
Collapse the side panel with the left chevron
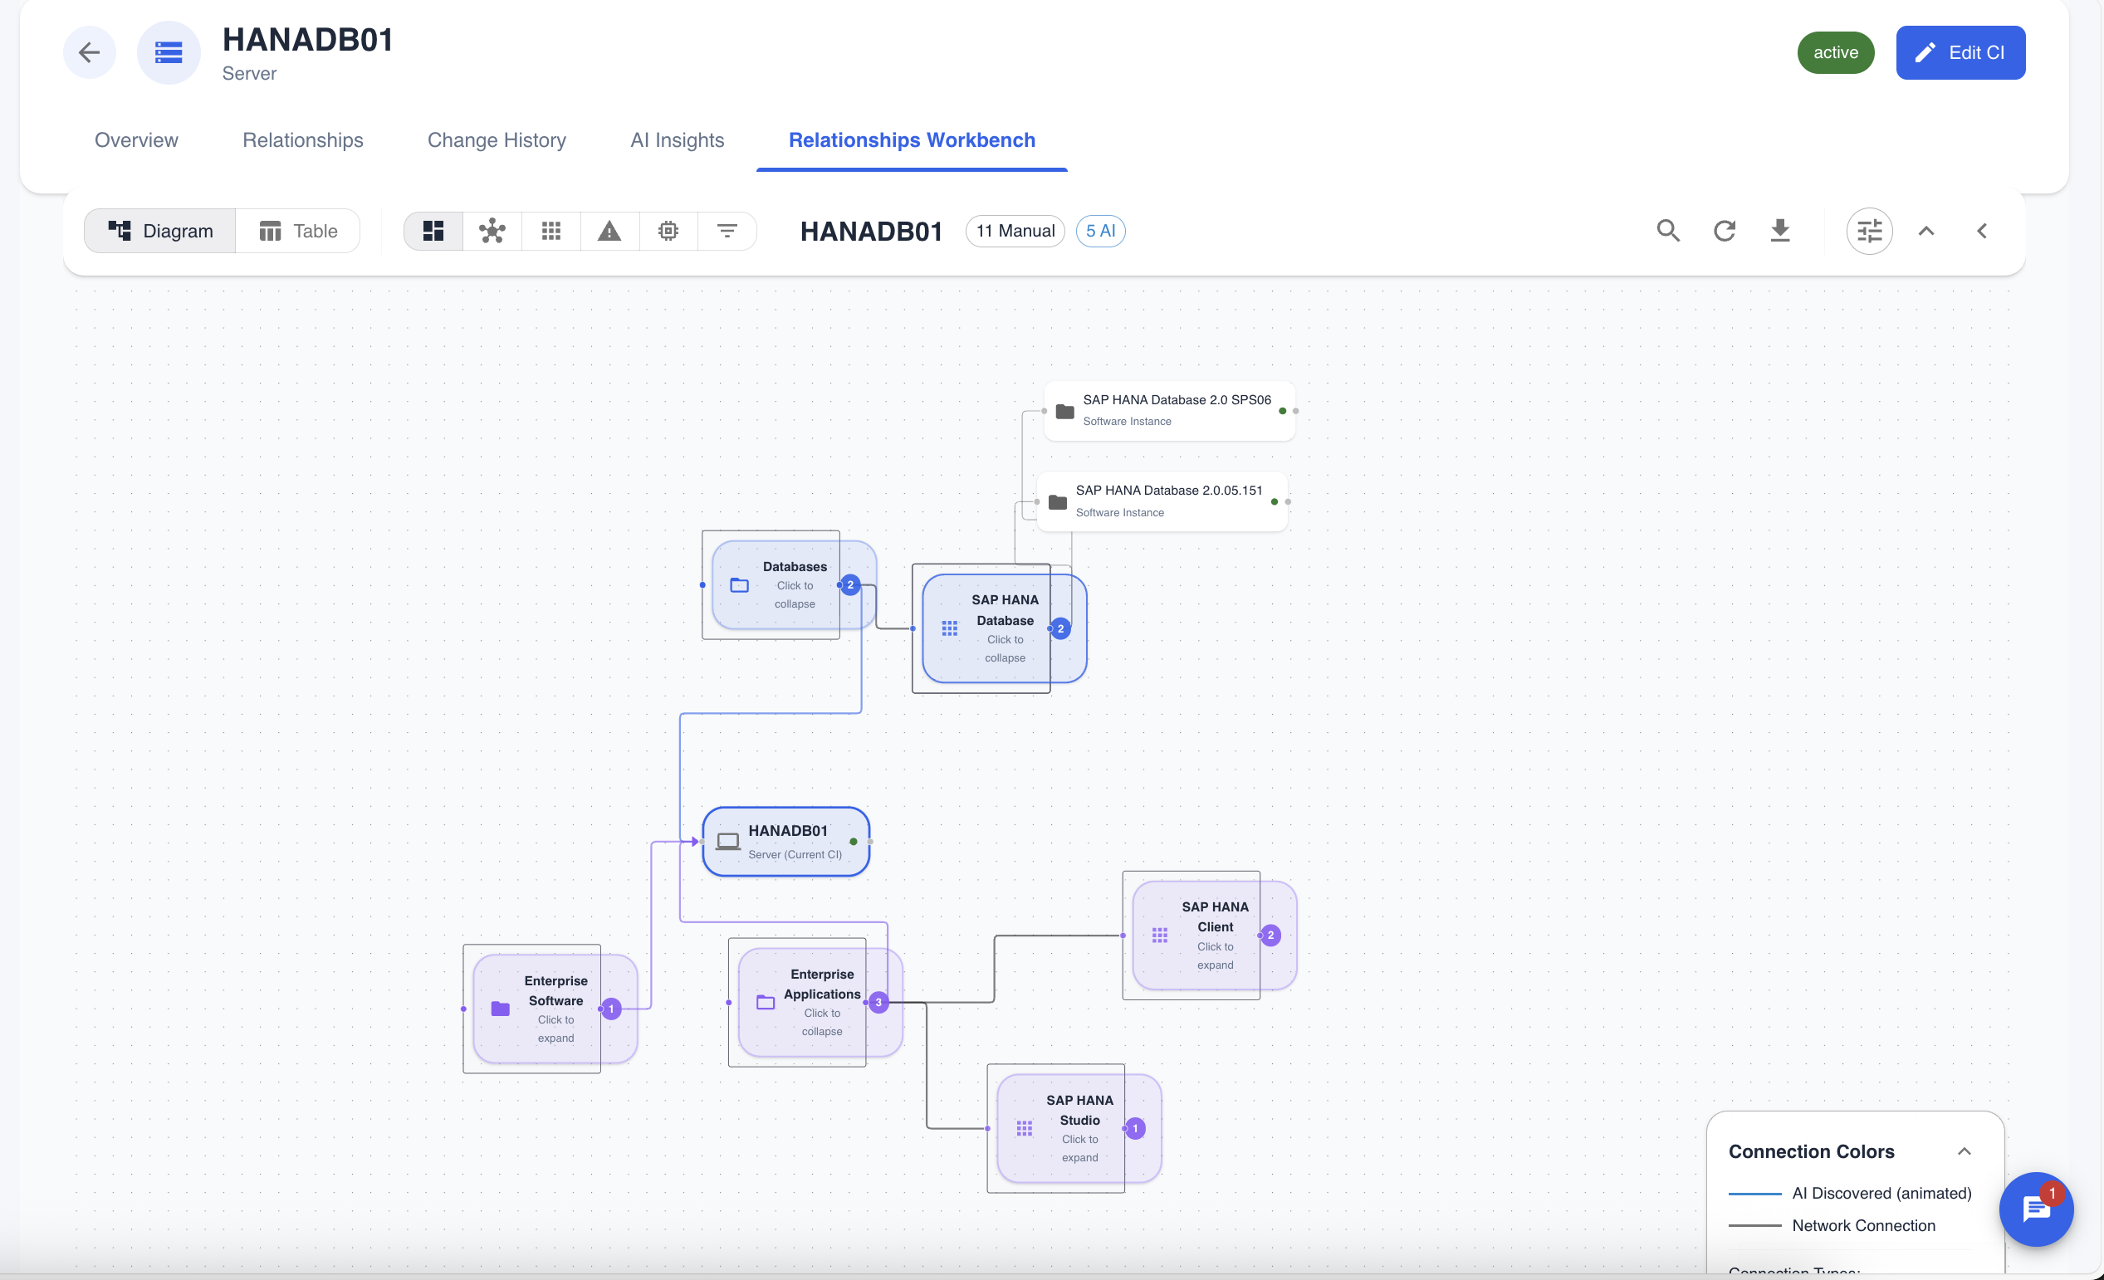click(1983, 231)
